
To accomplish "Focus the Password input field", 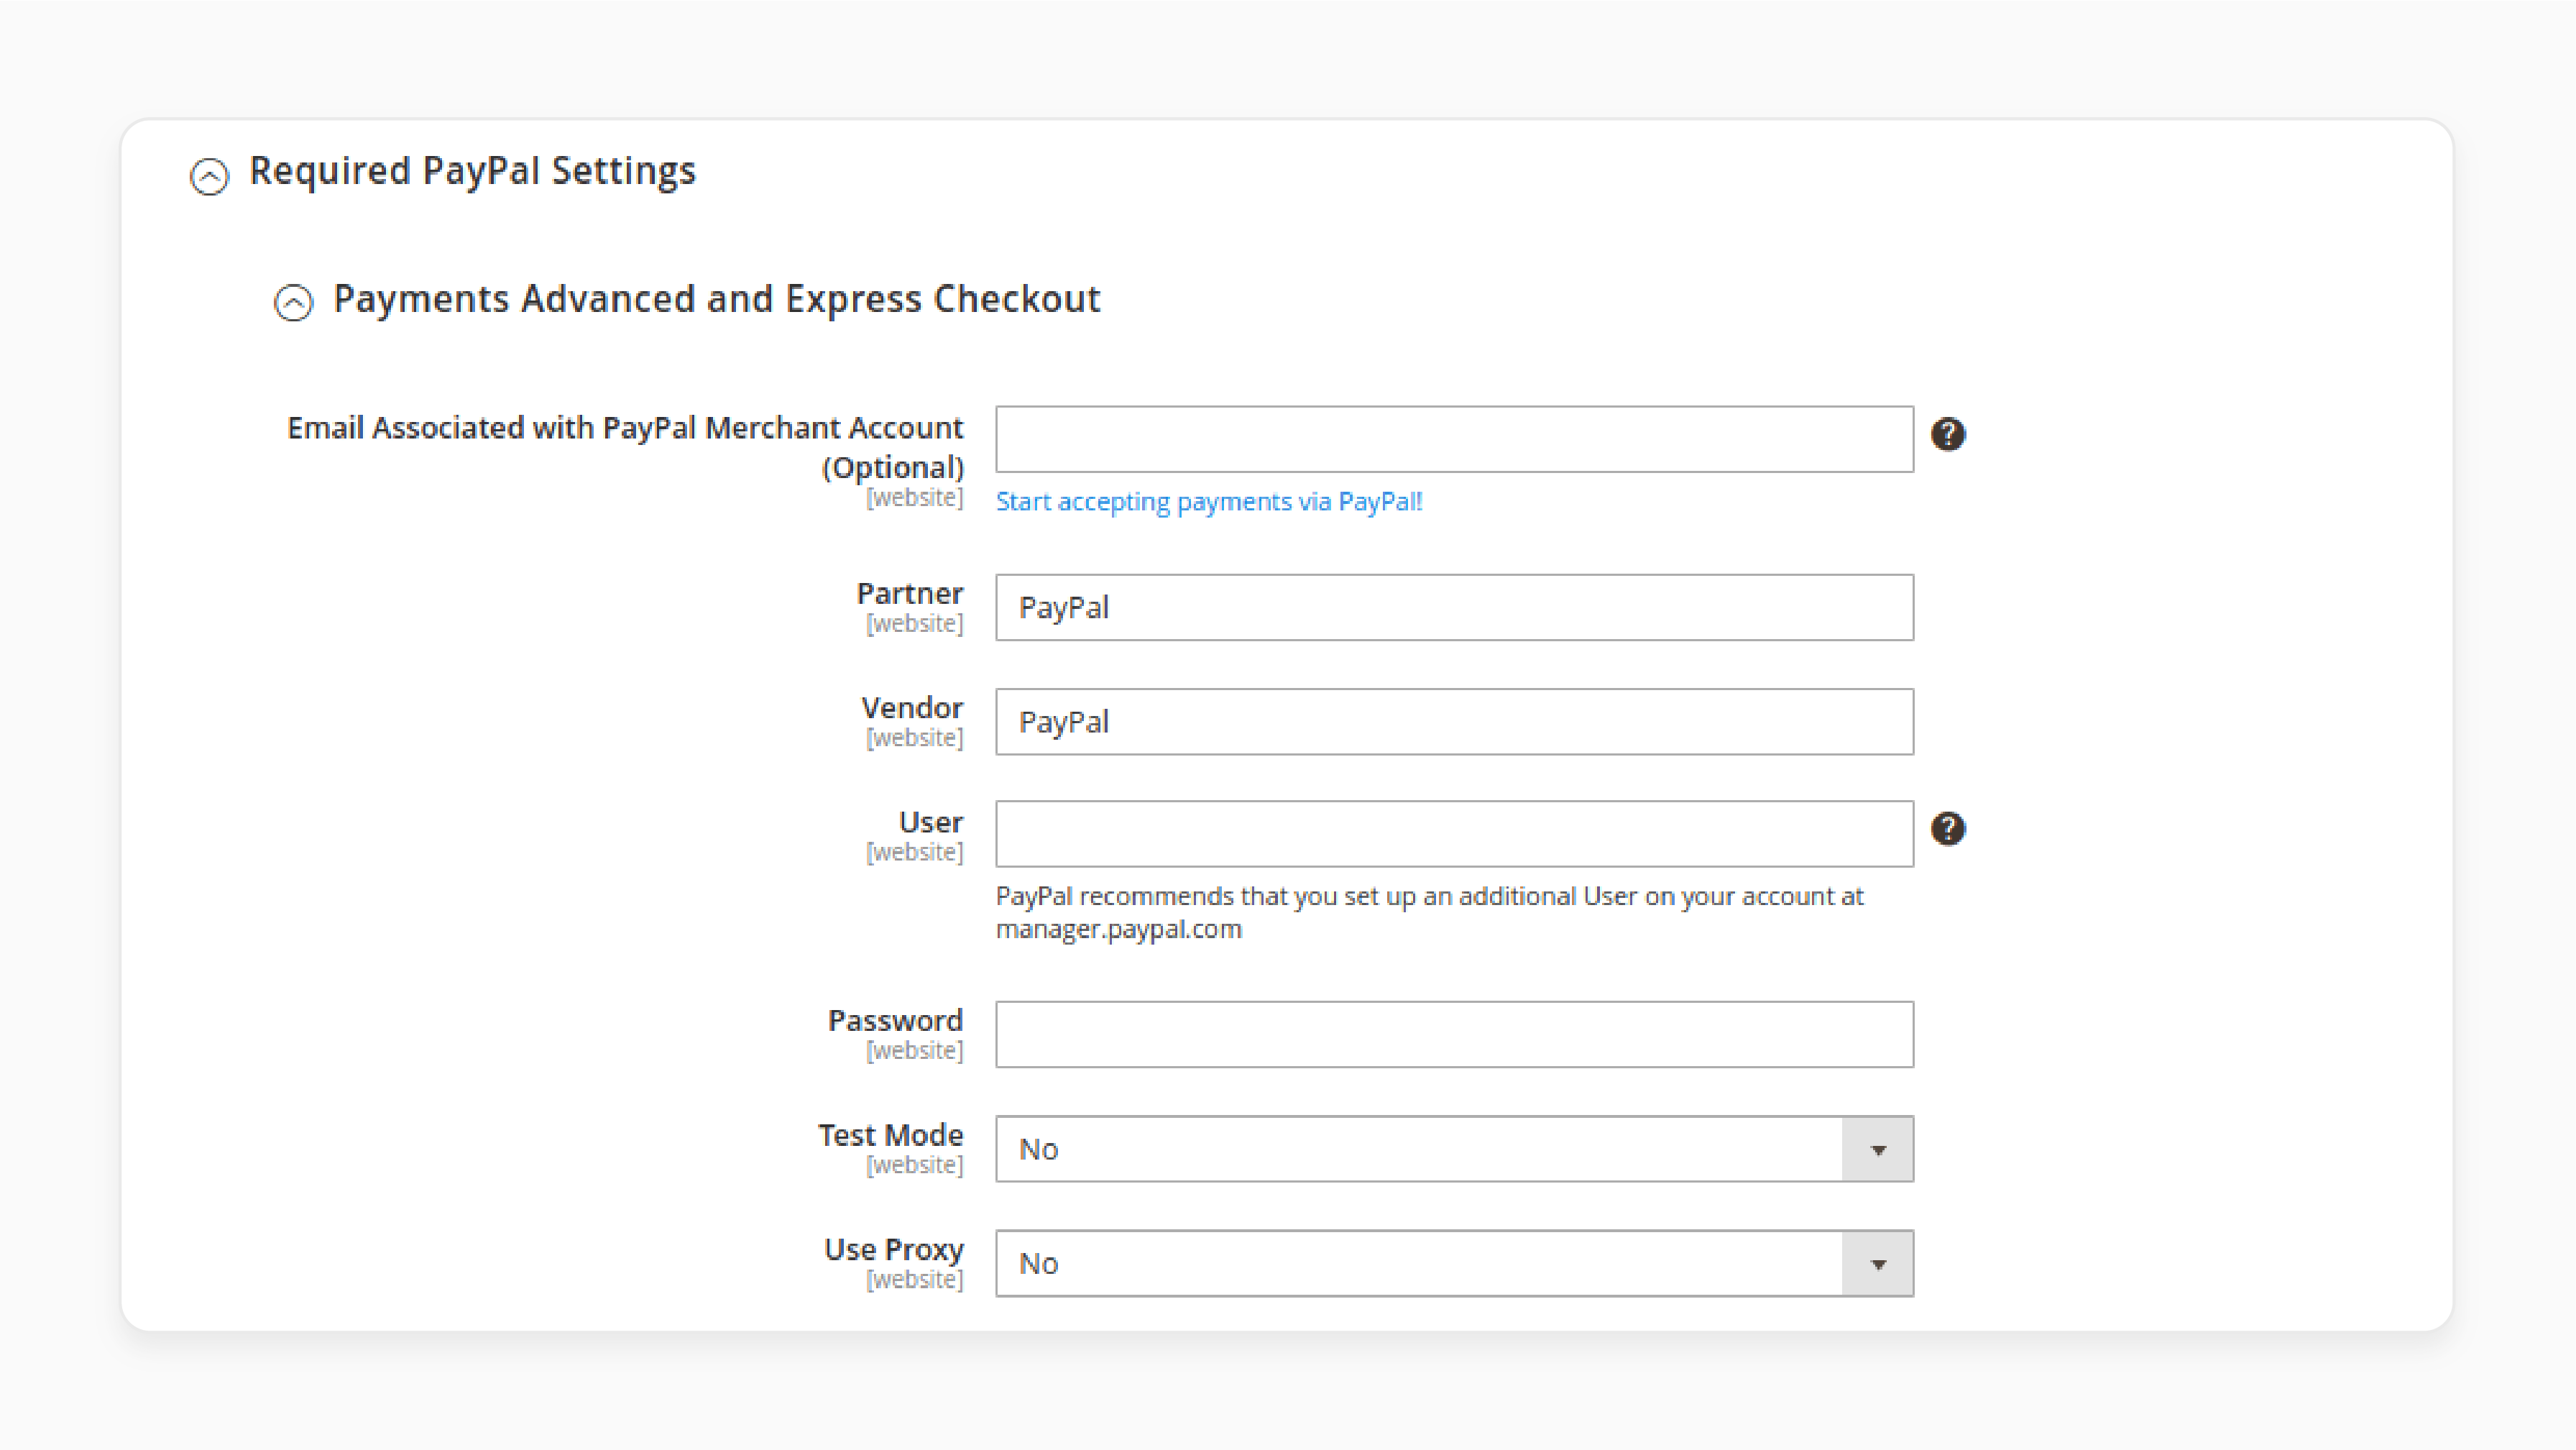I will point(1454,1034).
